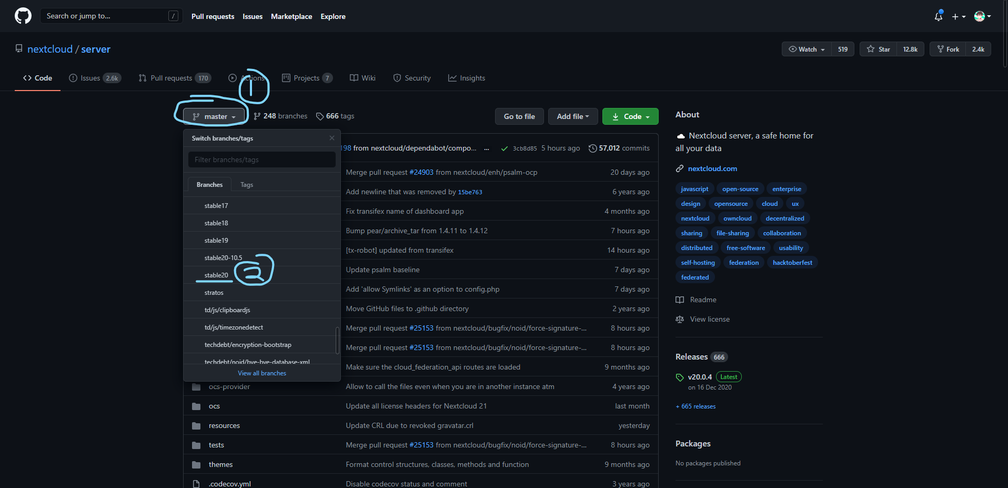The image size is (1008, 488).
Task: Click View all branches link
Action: click(x=262, y=373)
